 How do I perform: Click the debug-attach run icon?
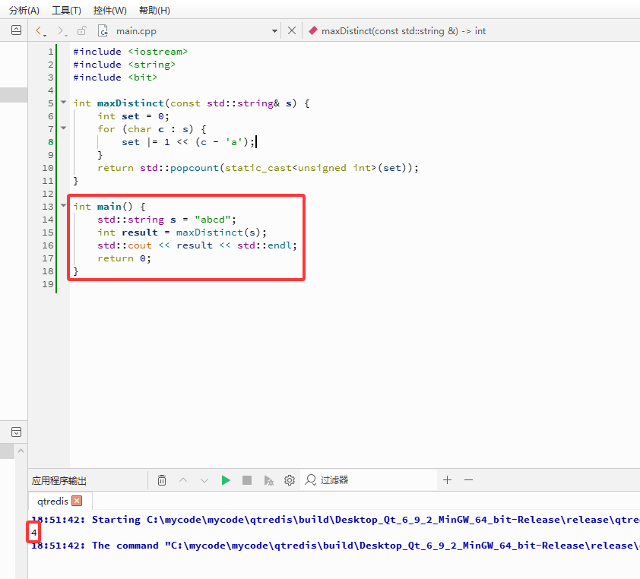(x=268, y=480)
